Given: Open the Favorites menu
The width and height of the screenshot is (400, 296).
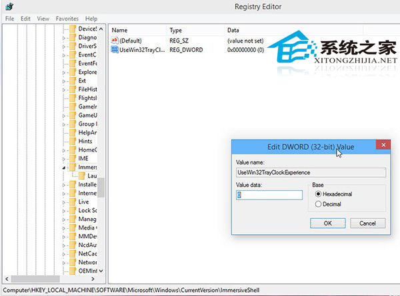Looking at the screenshot, I should click(67, 19).
